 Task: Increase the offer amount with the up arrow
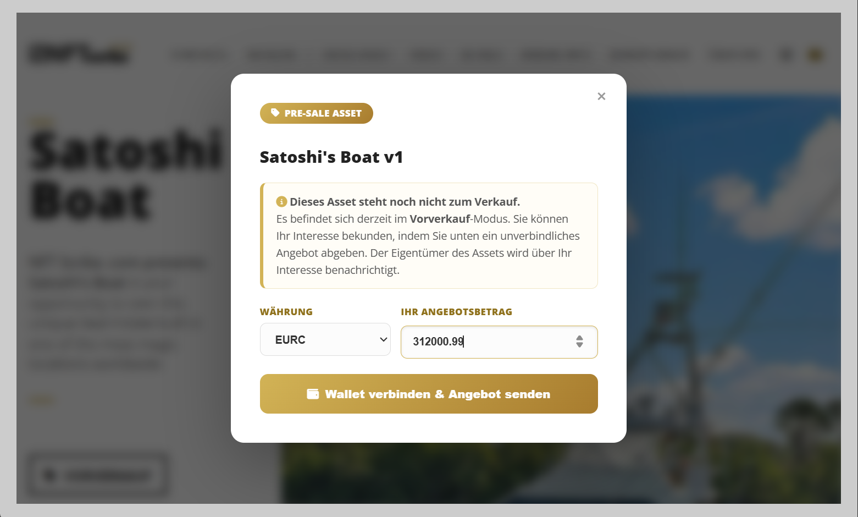pyautogui.click(x=579, y=338)
